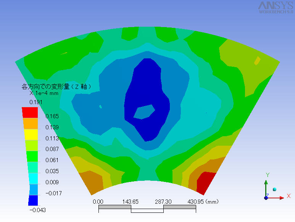
Task: Click the green legend color band
Action: point(32,156)
